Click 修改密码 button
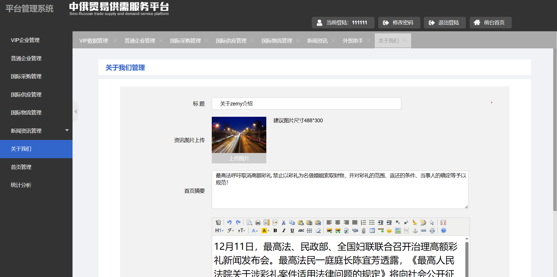The width and height of the screenshot is (557, 277). (x=399, y=23)
